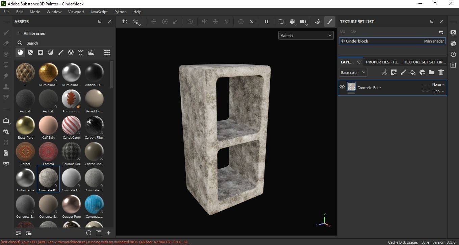Click the Add effect magic wand icon
The width and height of the screenshot is (459, 245).
[384, 72]
